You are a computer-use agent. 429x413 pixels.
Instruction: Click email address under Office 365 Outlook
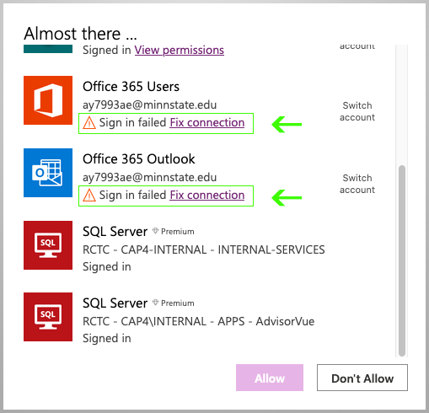150,178
